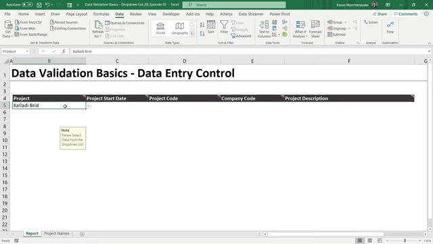Open Text to Columns wizard
Image resolution: width=433 pixels, height=244 pixels.
pyautogui.click(x=264, y=29)
